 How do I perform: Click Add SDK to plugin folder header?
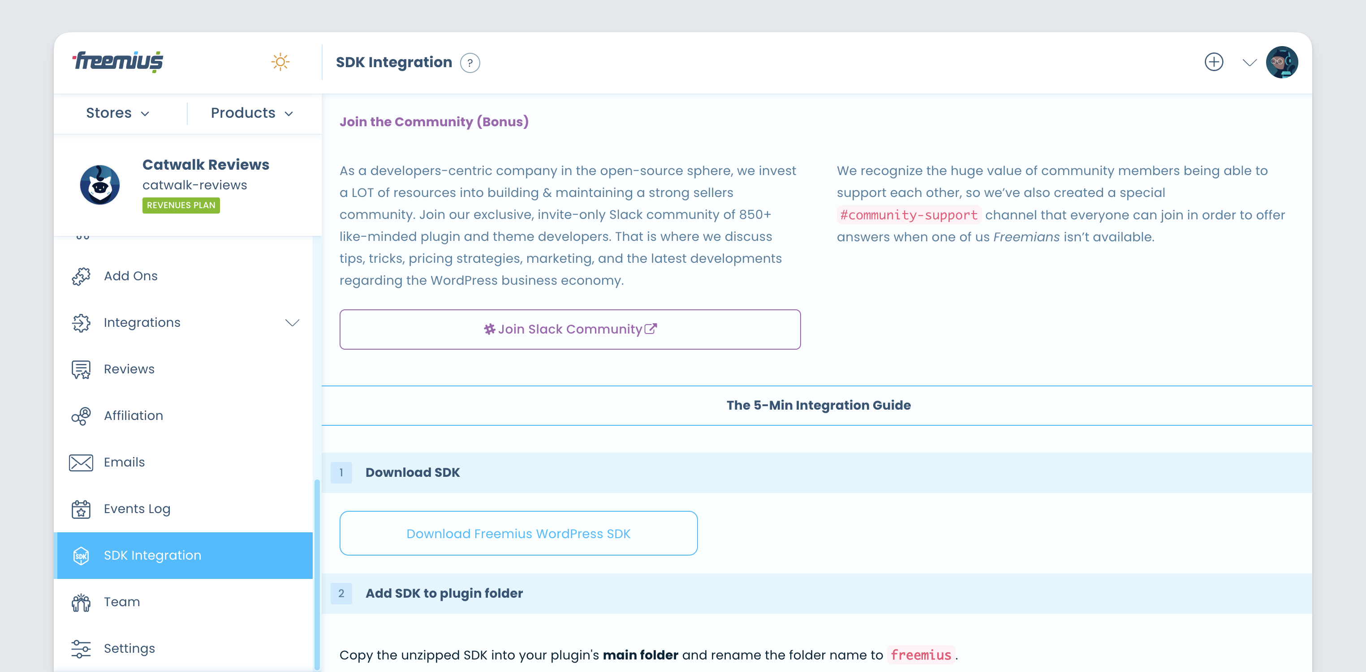tap(817, 593)
